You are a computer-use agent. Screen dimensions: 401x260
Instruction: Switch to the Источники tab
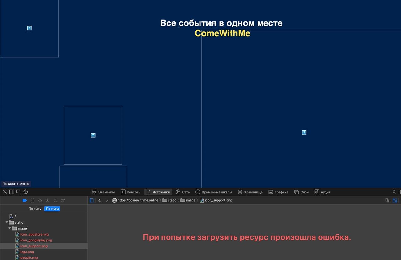[158, 192]
